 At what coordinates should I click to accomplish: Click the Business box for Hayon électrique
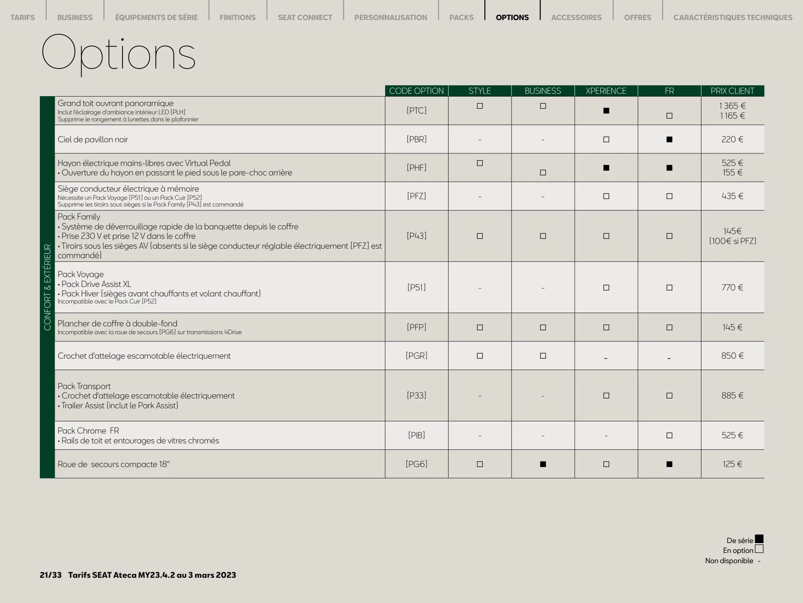point(543,173)
